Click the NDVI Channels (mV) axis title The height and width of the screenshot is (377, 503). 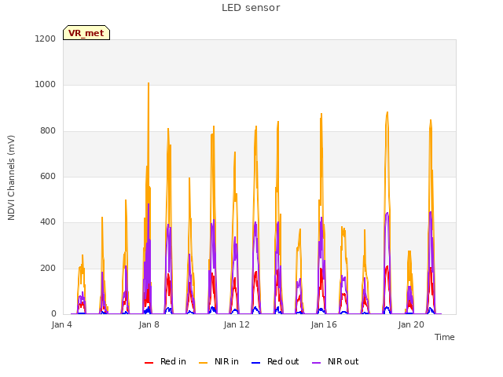[11, 178]
